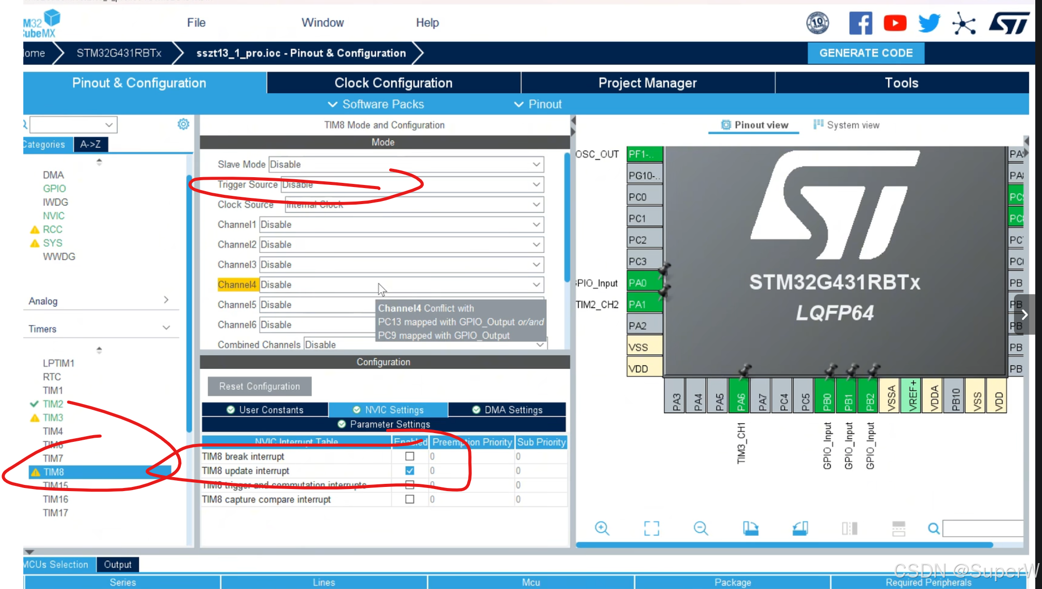Click the rotate chip clockwise icon
1042x589 pixels.
(x=750, y=528)
